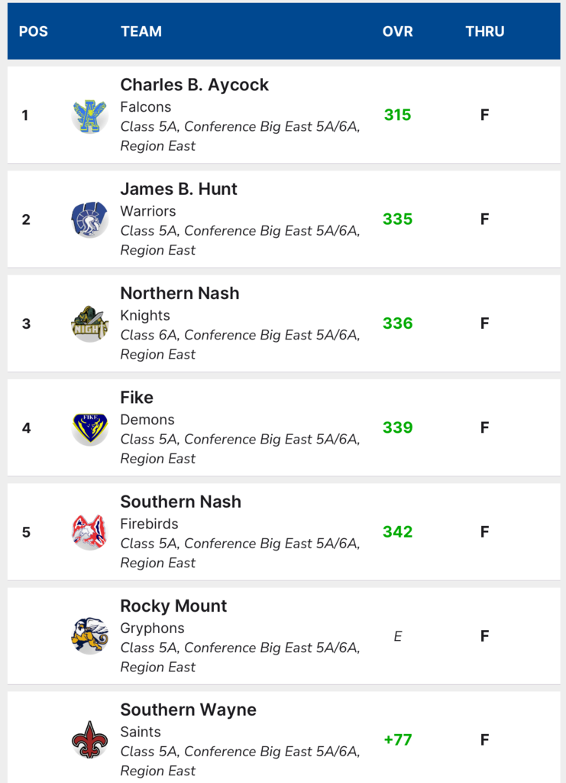Click the THRU column header

click(x=485, y=31)
